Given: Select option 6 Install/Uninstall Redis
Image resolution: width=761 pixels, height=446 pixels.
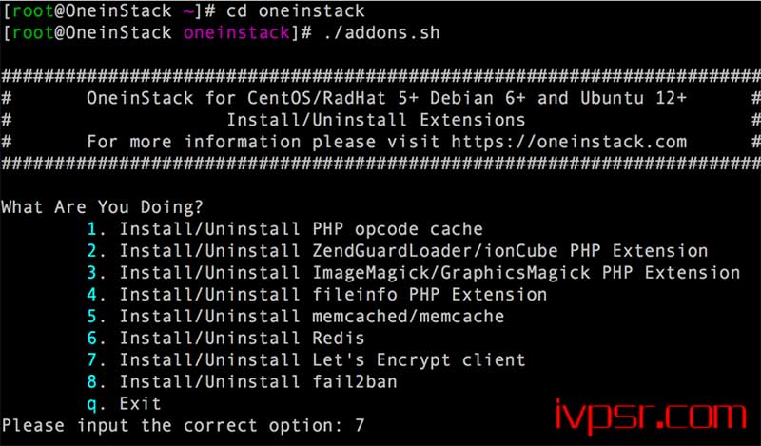Looking at the screenshot, I should tap(225, 338).
